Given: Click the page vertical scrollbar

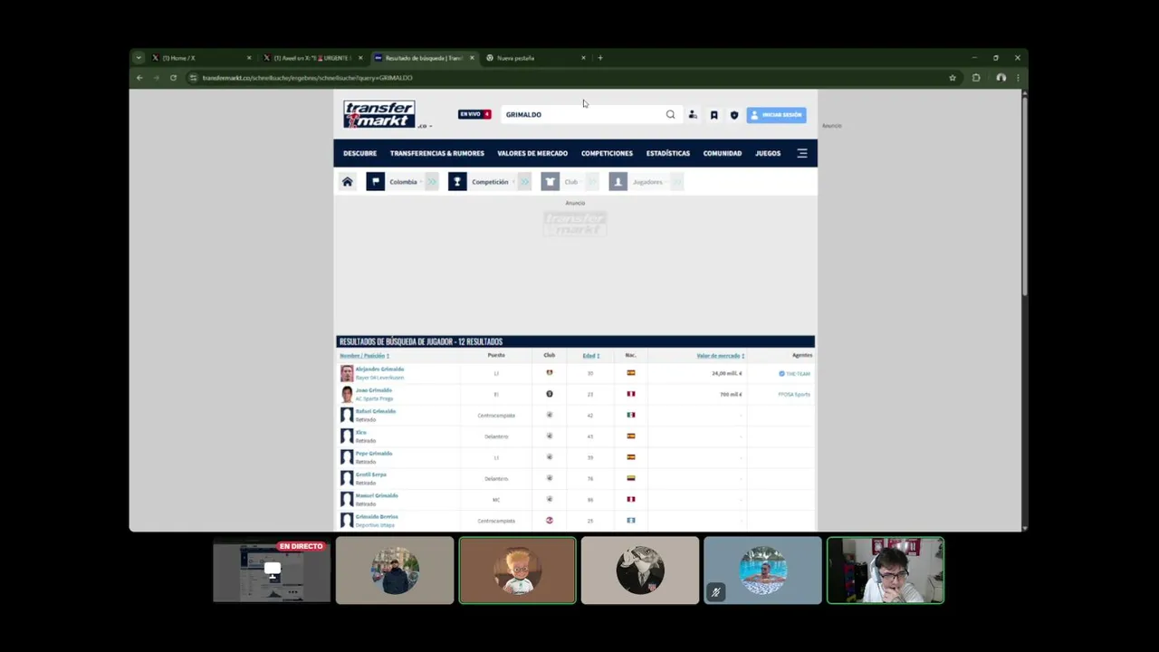Looking at the screenshot, I should point(1024,195).
